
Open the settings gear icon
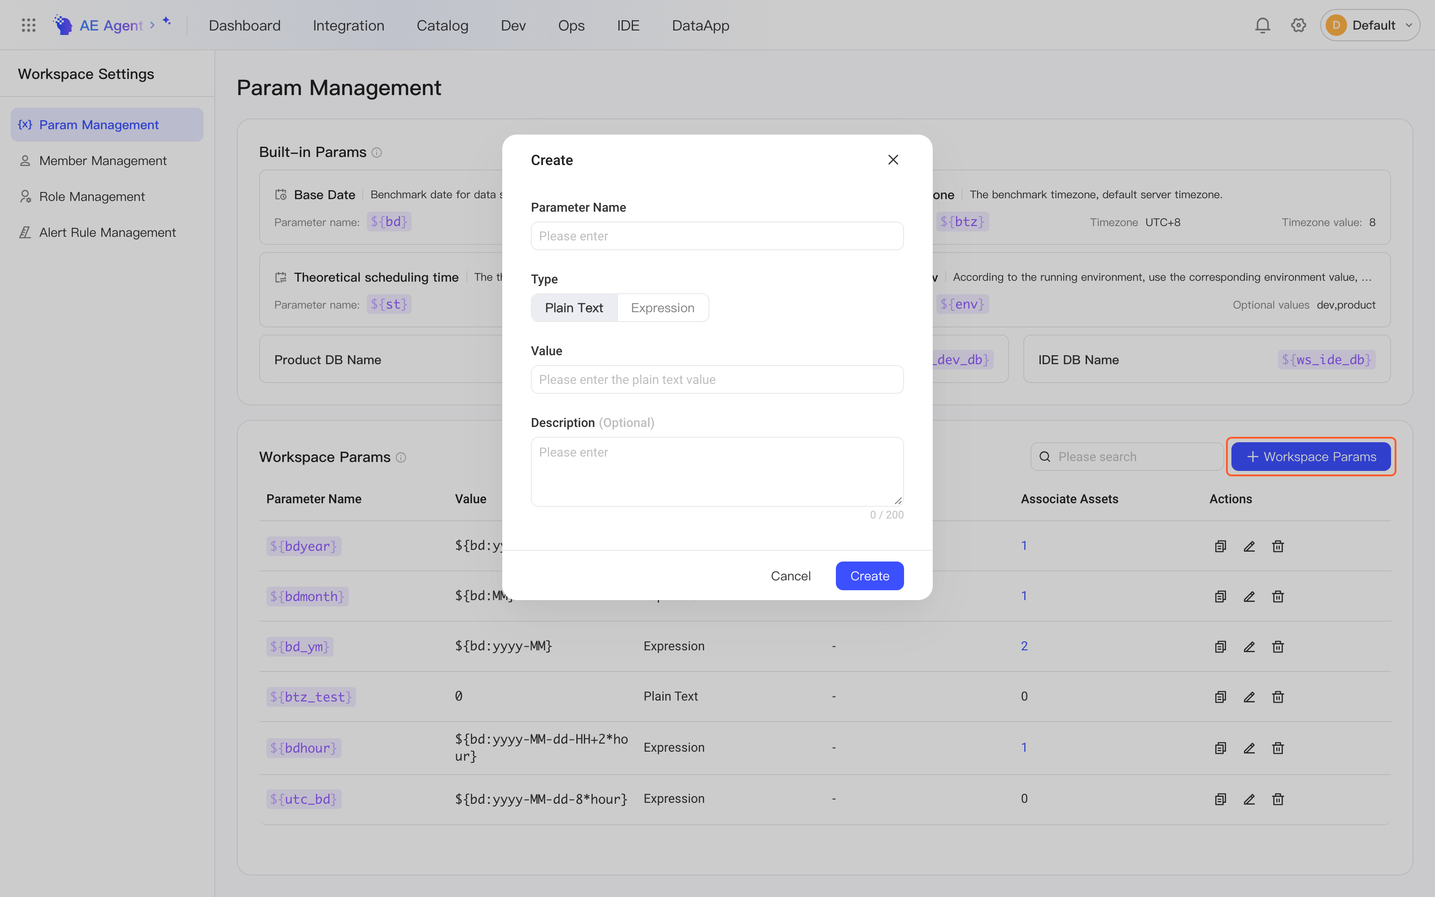coord(1299,25)
